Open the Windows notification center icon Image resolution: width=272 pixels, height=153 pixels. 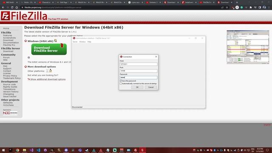click(x=267, y=150)
